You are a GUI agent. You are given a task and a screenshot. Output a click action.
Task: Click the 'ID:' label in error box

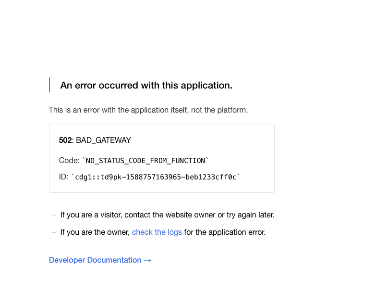pos(63,177)
